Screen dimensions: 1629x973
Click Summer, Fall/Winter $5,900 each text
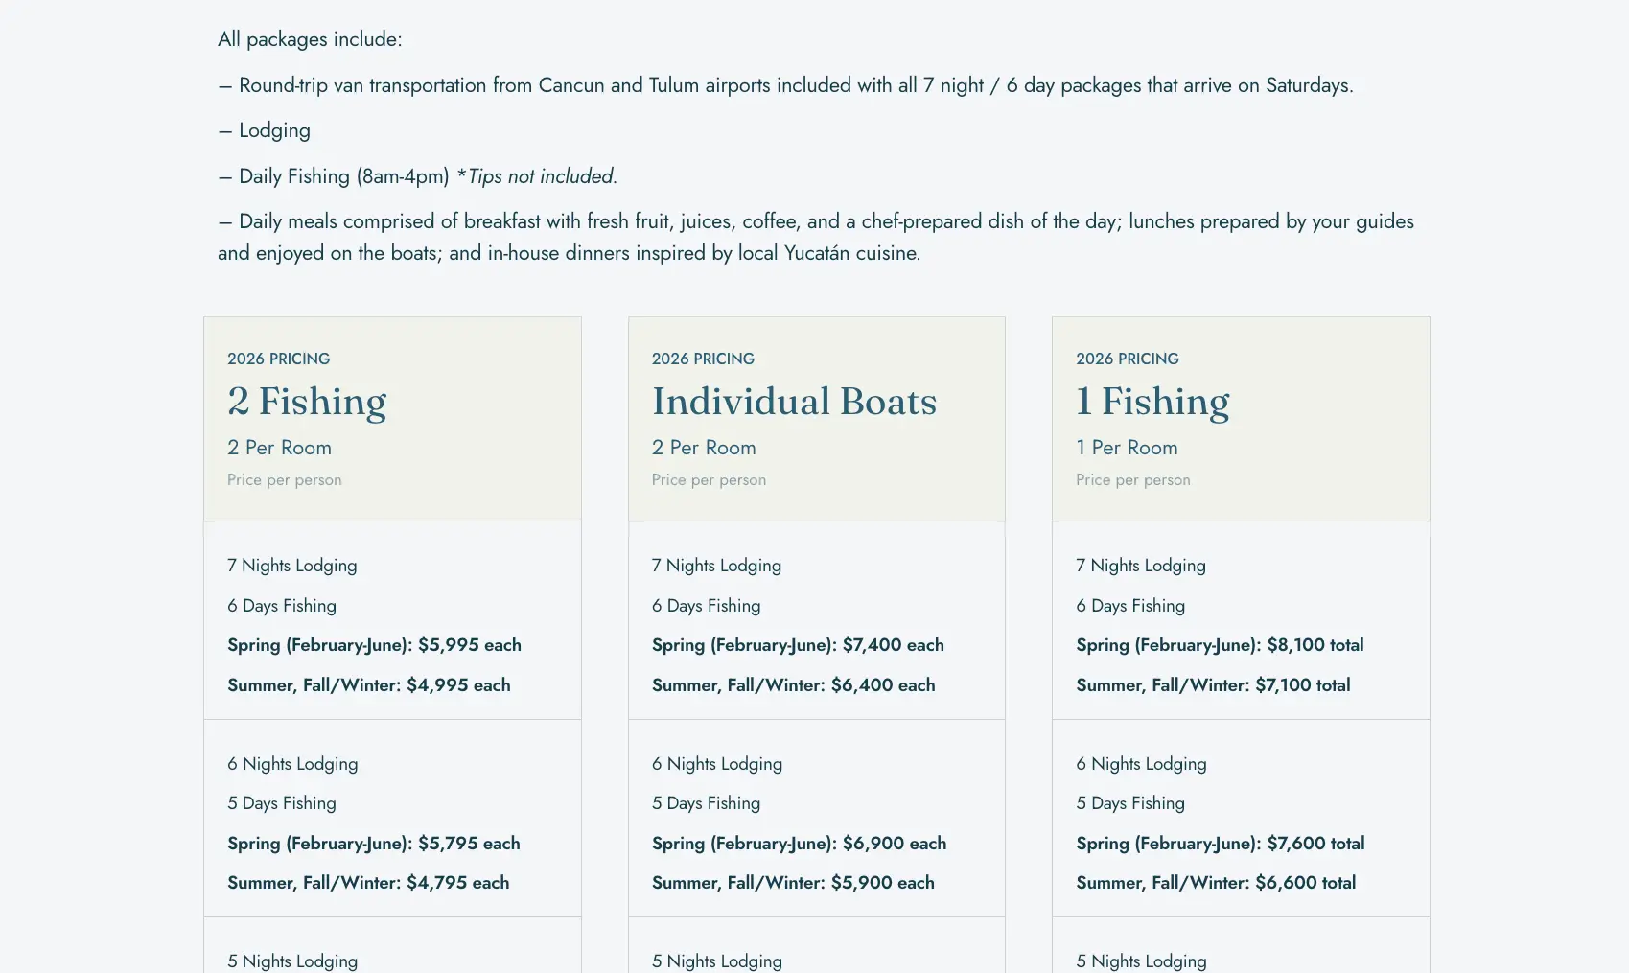click(793, 883)
